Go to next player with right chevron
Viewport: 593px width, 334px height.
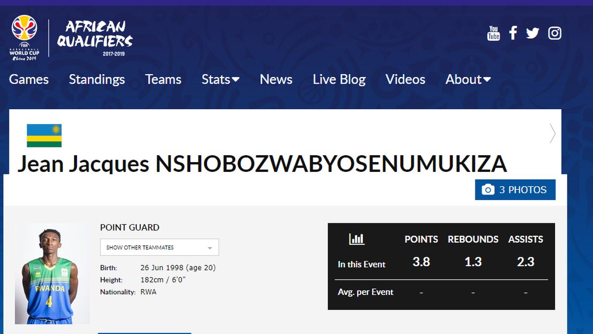coord(552,133)
